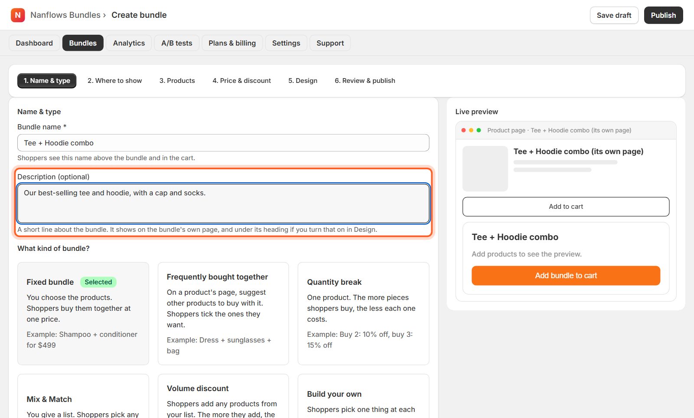The height and width of the screenshot is (418, 694).
Task: Click the orange Add bundle to cart button
Action: pyautogui.click(x=566, y=276)
